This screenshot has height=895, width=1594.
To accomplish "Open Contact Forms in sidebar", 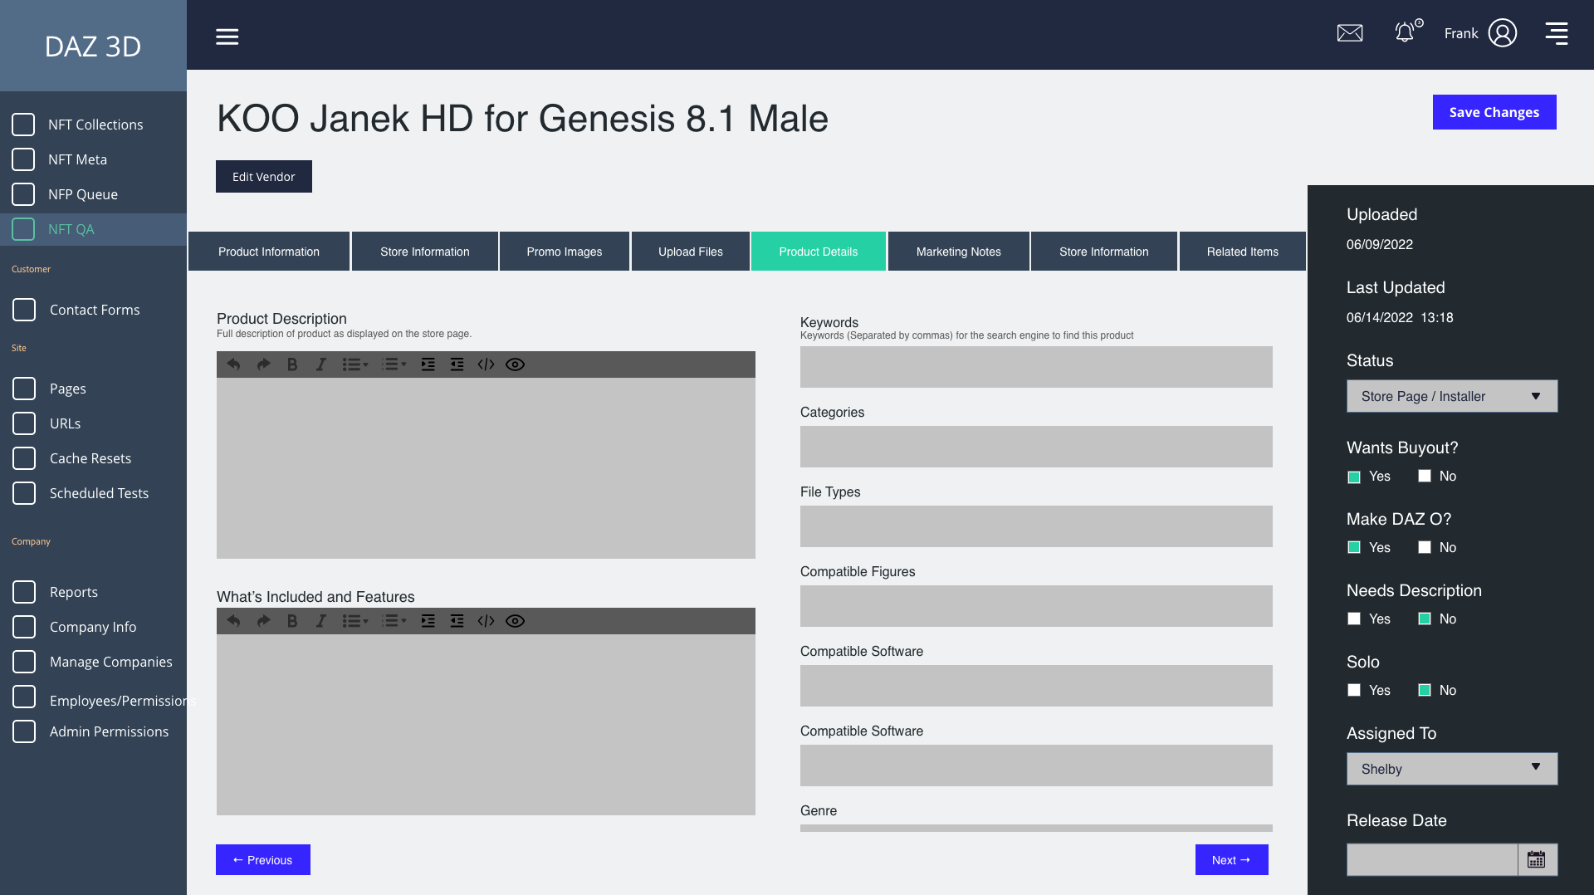I will pos(95,310).
